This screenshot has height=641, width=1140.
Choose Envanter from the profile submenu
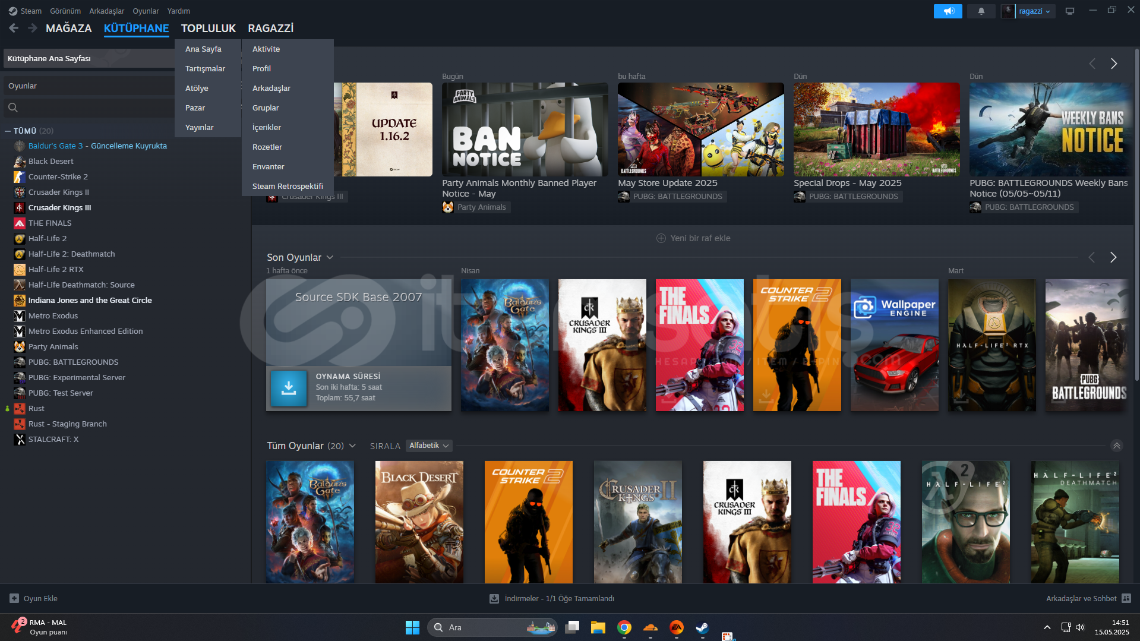click(269, 166)
